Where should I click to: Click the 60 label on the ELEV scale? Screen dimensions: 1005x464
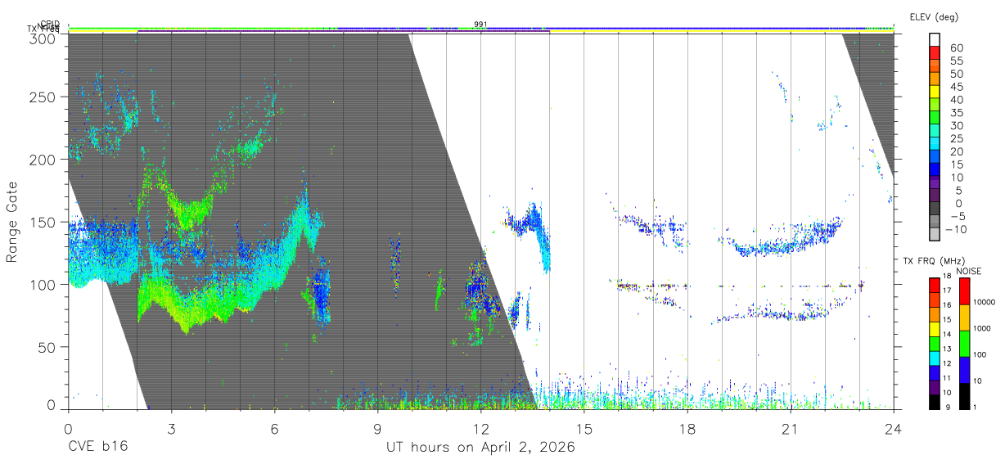pyautogui.click(x=956, y=48)
